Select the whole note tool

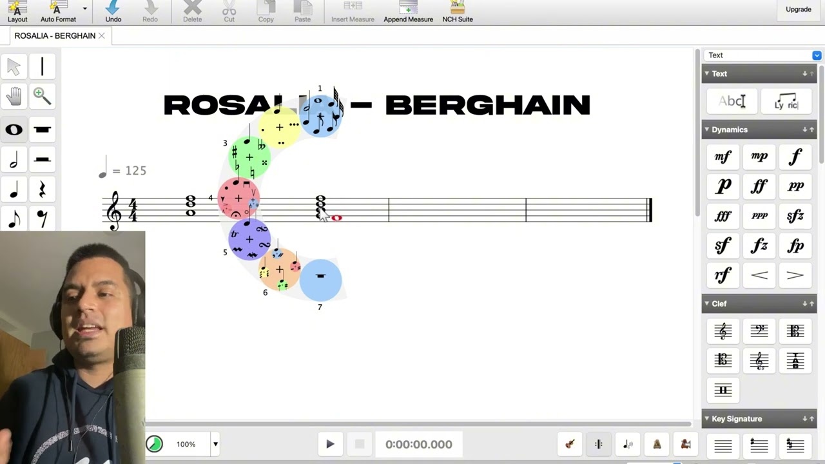[14, 130]
